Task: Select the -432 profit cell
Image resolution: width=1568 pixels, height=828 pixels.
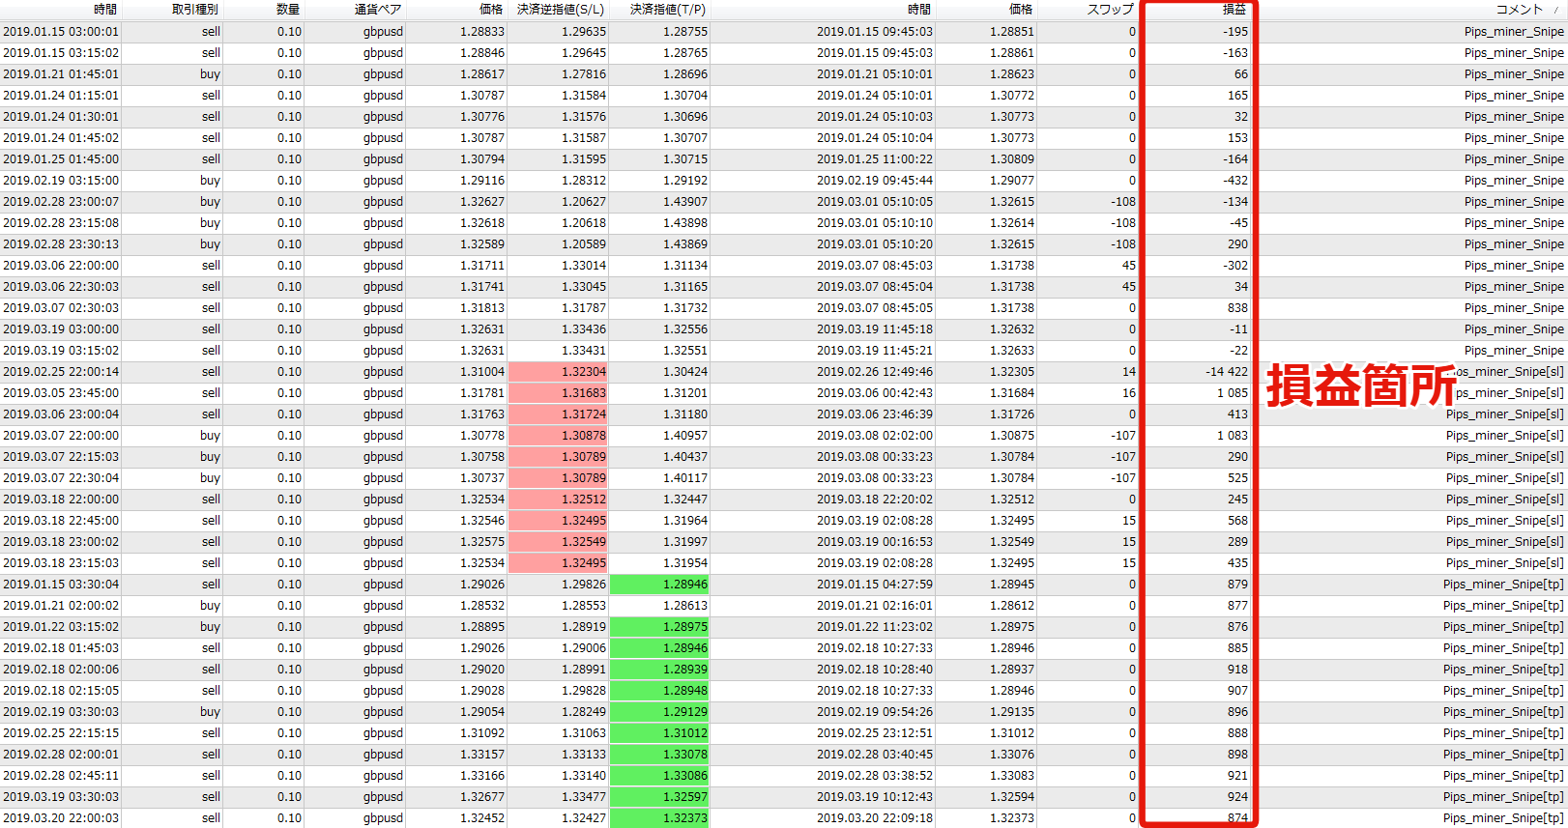Action: (1234, 181)
